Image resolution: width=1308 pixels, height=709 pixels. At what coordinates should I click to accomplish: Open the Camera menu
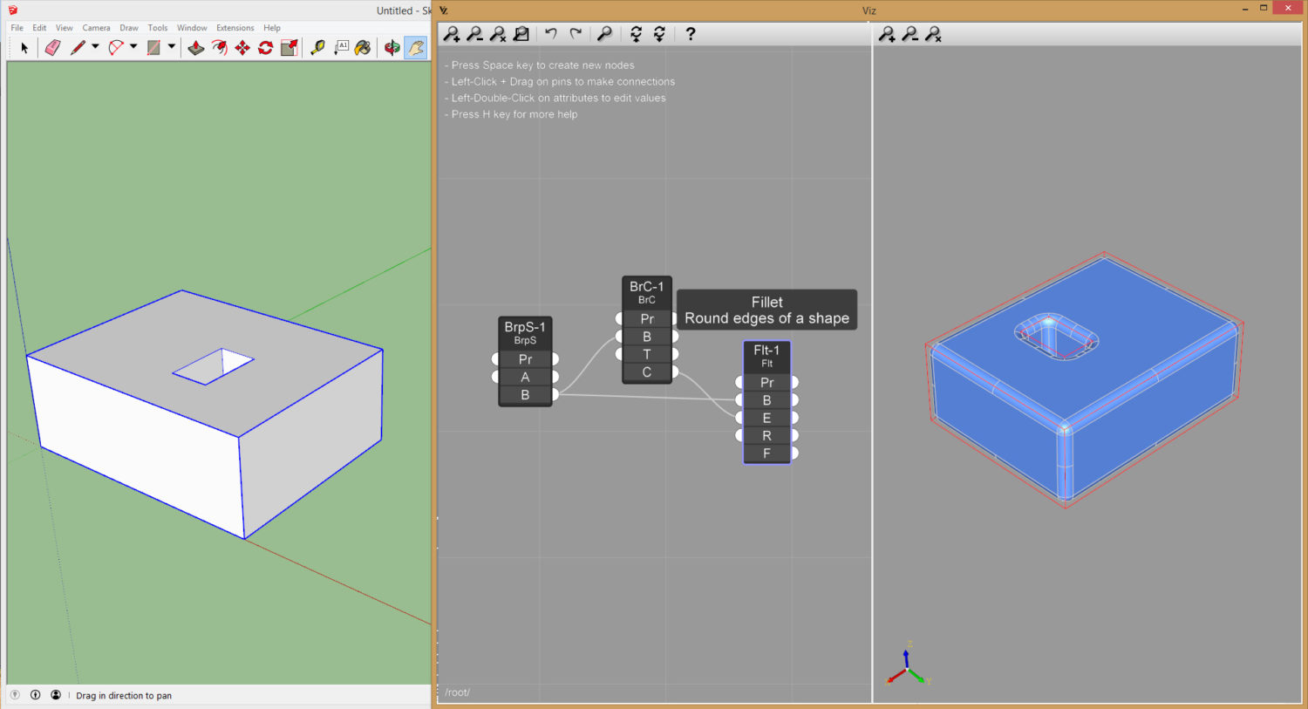tap(96, 27)
